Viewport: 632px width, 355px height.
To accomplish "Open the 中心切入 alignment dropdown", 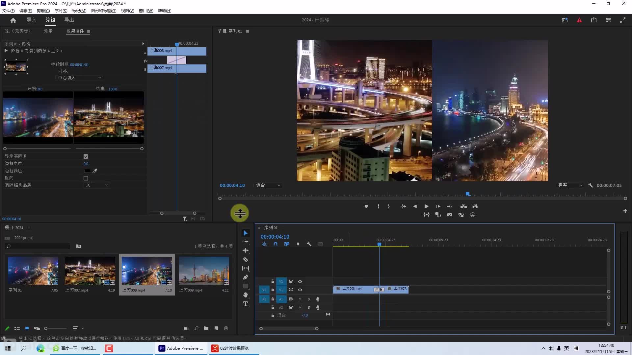I will coord(79,78).
